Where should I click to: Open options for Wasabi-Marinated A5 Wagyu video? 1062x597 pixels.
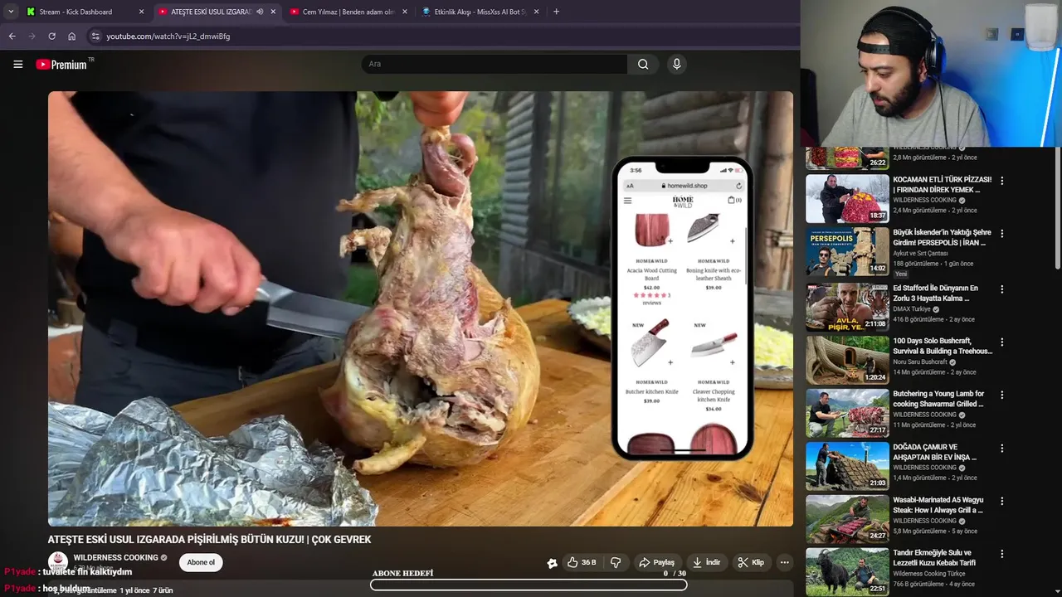[1002, 501]
